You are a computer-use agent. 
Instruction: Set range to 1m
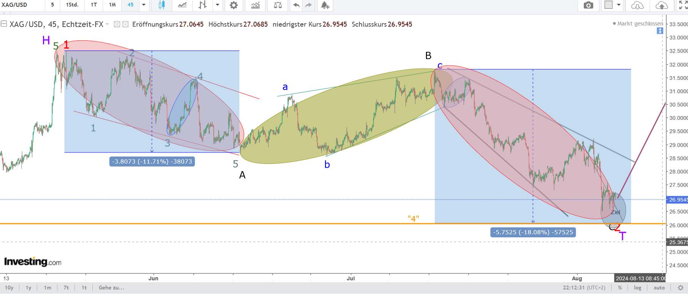48,288
